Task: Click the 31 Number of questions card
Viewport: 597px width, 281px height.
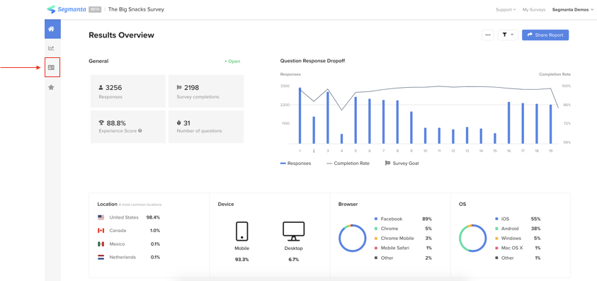Action: click(x=206, y=127)
